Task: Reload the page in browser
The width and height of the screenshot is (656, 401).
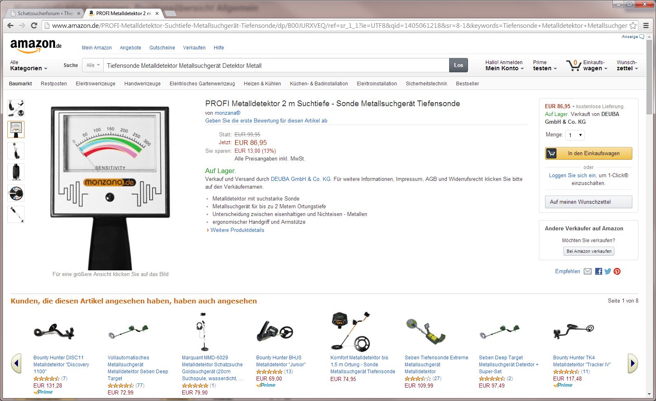Action: coord(34,25)
